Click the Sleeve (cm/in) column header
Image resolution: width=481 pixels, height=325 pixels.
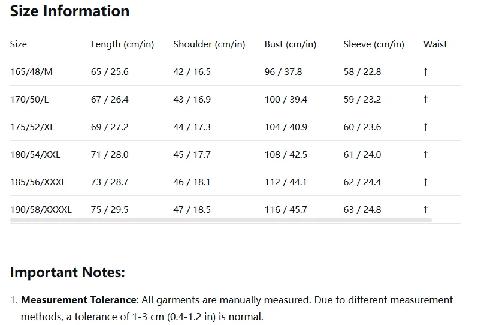tap(374, 44)
